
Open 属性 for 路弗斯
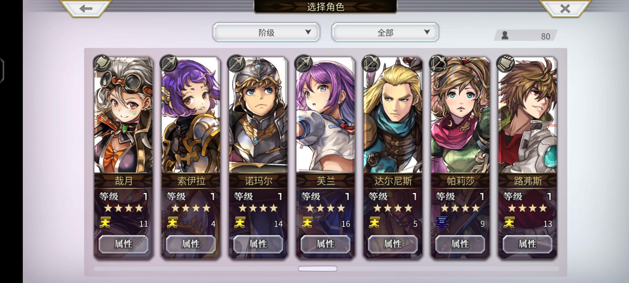pyautogui.click(x=528, y=244)
